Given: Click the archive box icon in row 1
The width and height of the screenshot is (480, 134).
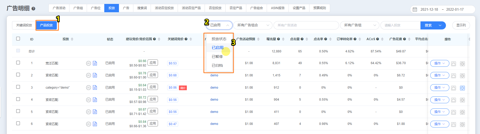Looking at the screenshot, I should point(454,64).
